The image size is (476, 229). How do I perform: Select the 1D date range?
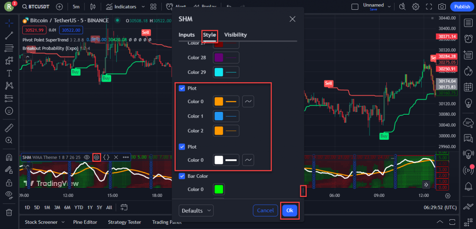(x=27, y=208)
